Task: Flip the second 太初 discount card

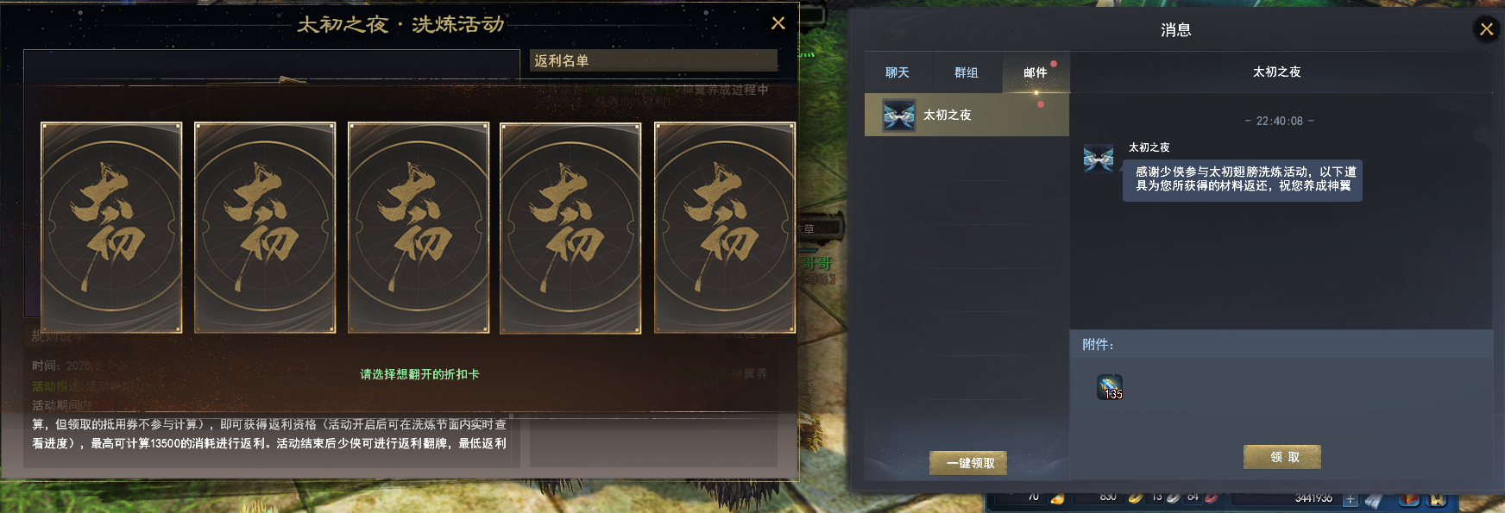Action: [265, 228]
